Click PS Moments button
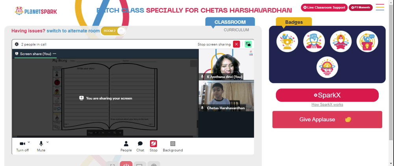 pyautogui.click(x=361, y=7)
